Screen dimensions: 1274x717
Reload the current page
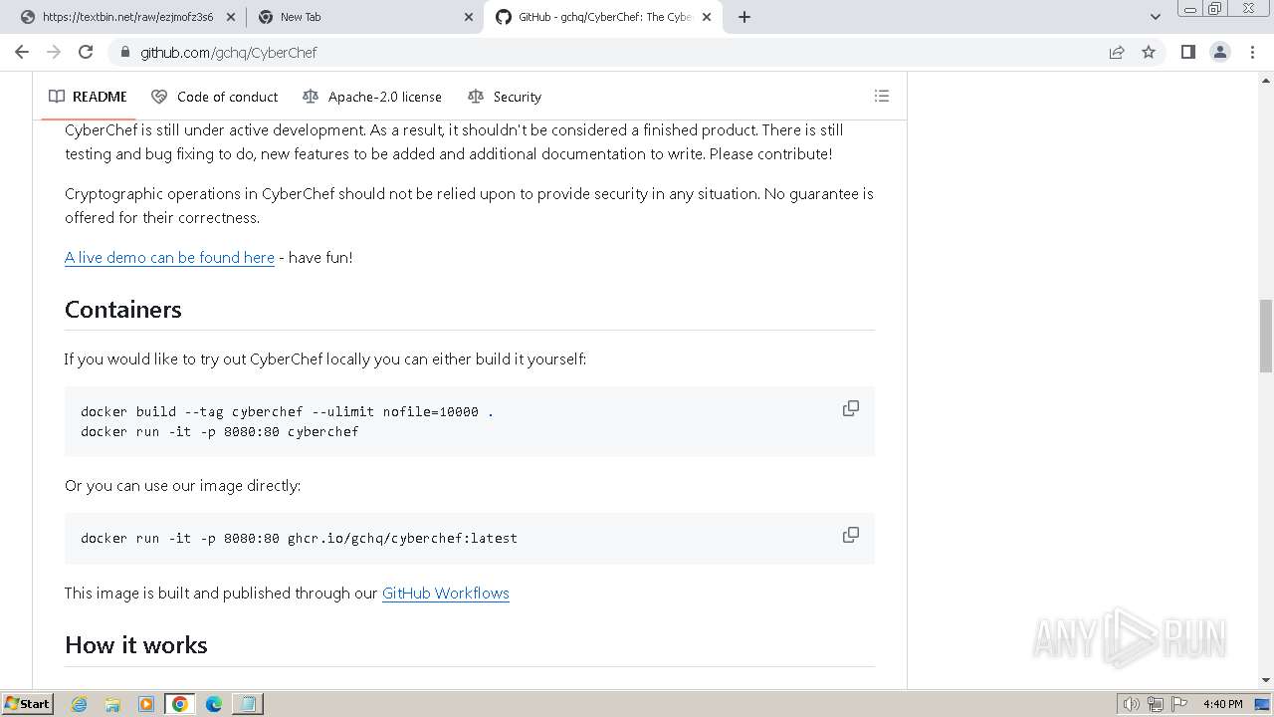(x=86, y=52)
